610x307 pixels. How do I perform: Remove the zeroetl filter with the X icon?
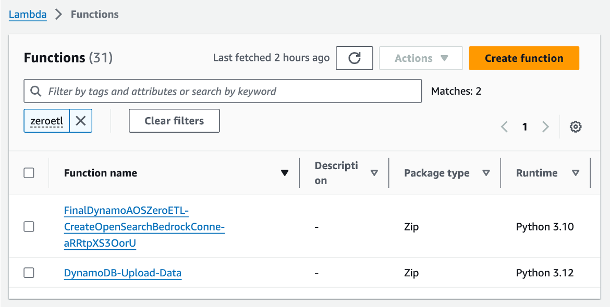(81, 121)
